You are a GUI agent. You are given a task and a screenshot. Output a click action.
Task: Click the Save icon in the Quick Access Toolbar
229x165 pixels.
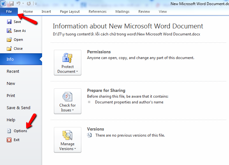click(11, 4)
